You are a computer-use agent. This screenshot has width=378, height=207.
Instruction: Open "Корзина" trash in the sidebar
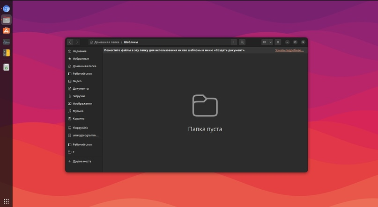[x=78, y=119]
